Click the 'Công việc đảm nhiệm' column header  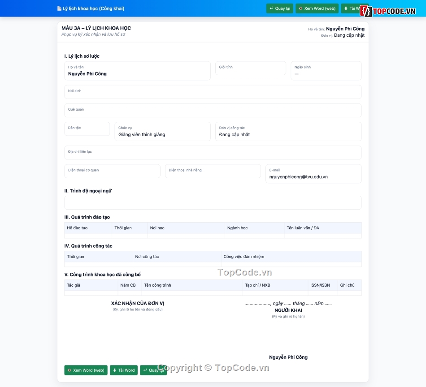pyautogui.click(x=291, y=257)
